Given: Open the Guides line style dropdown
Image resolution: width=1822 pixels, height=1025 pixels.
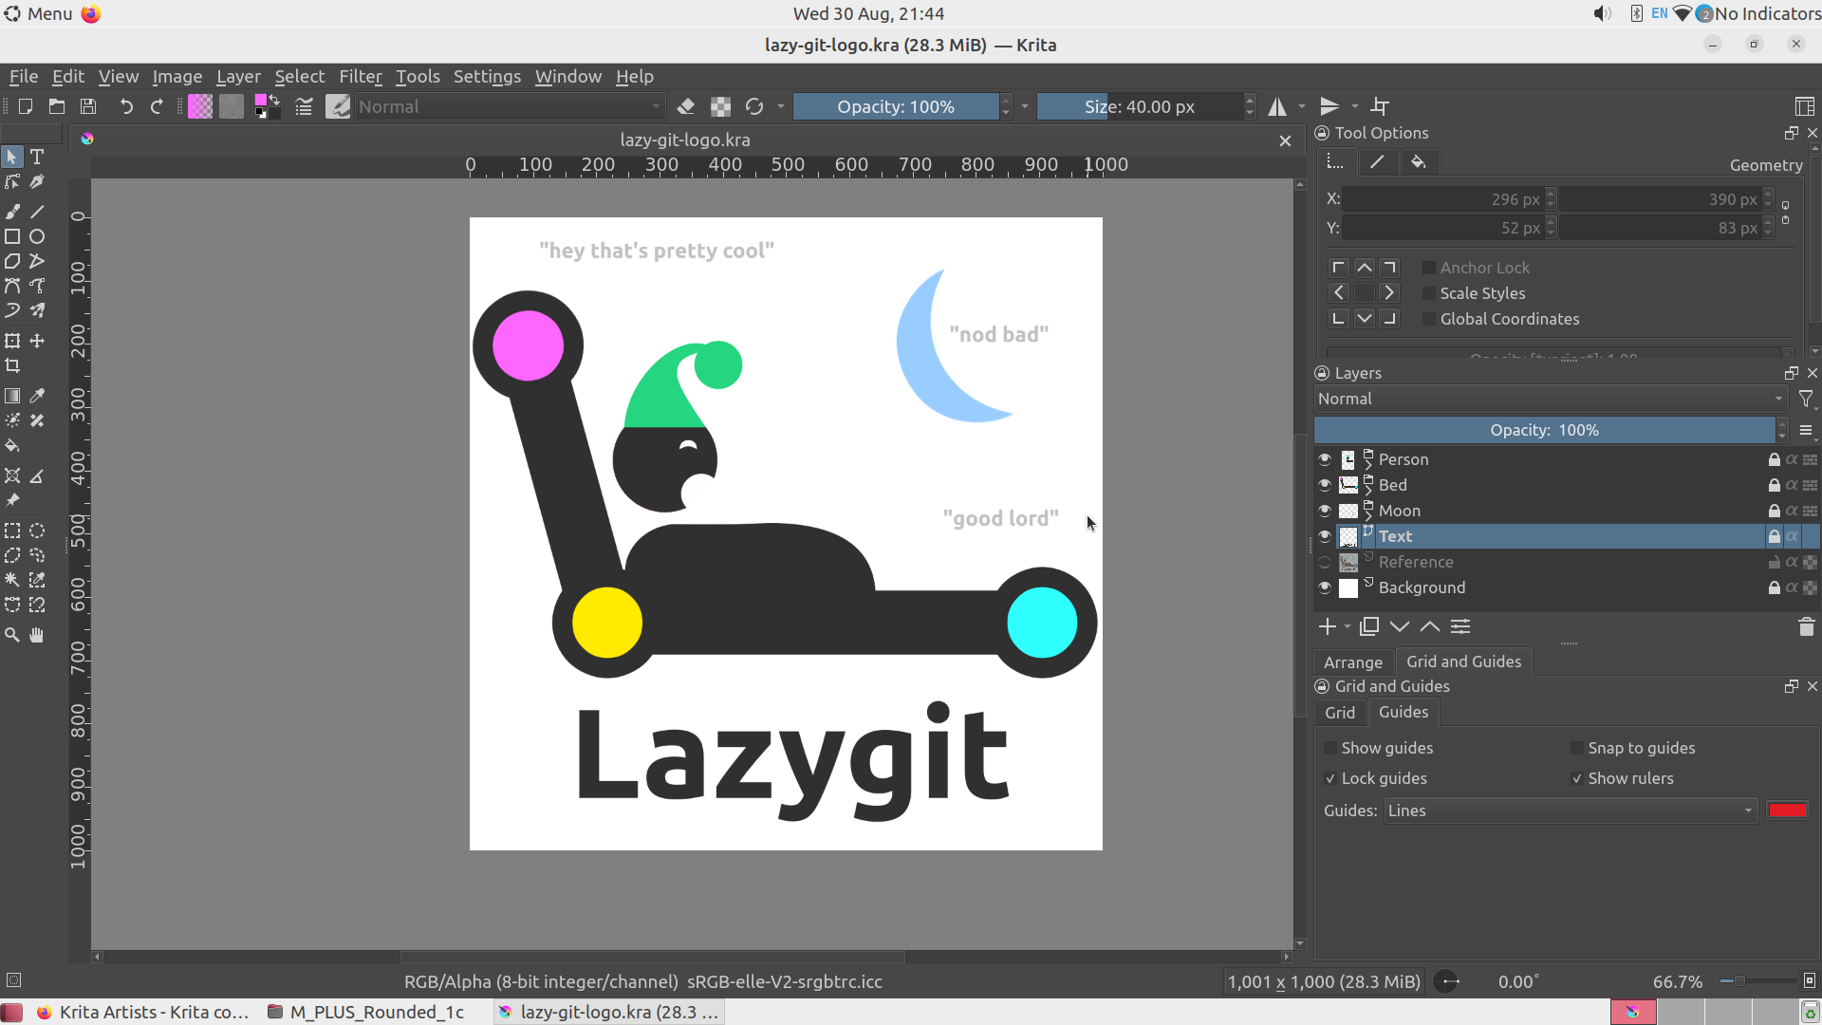Looking at the screenshot, I should coord(1569,811).
